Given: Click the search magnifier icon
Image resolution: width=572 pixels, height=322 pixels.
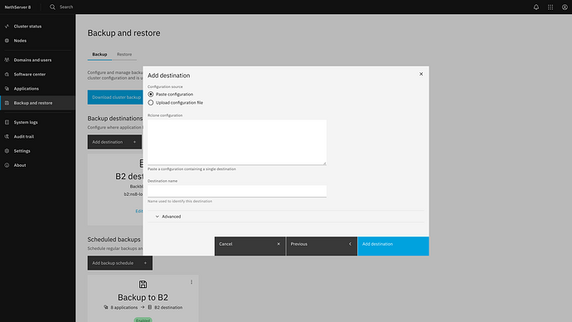Looking at the screenshot, I should click(52, 7).
